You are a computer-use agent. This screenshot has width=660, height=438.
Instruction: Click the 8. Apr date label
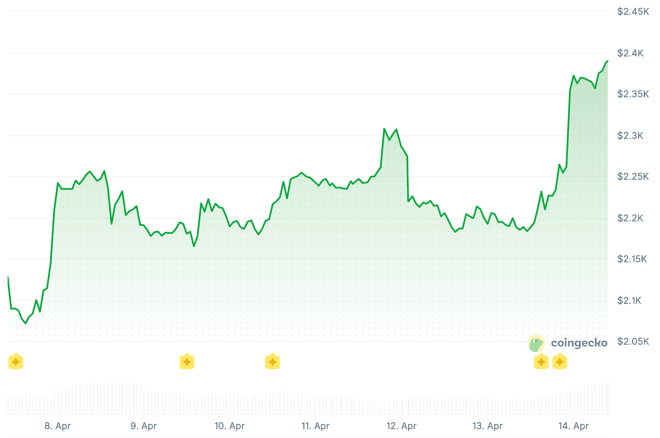58,426
